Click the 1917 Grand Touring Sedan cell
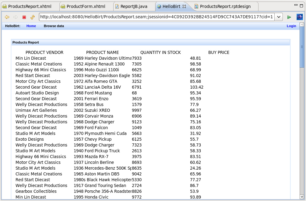Viewport: 306px width, 201px height. [x=100, y=185]
